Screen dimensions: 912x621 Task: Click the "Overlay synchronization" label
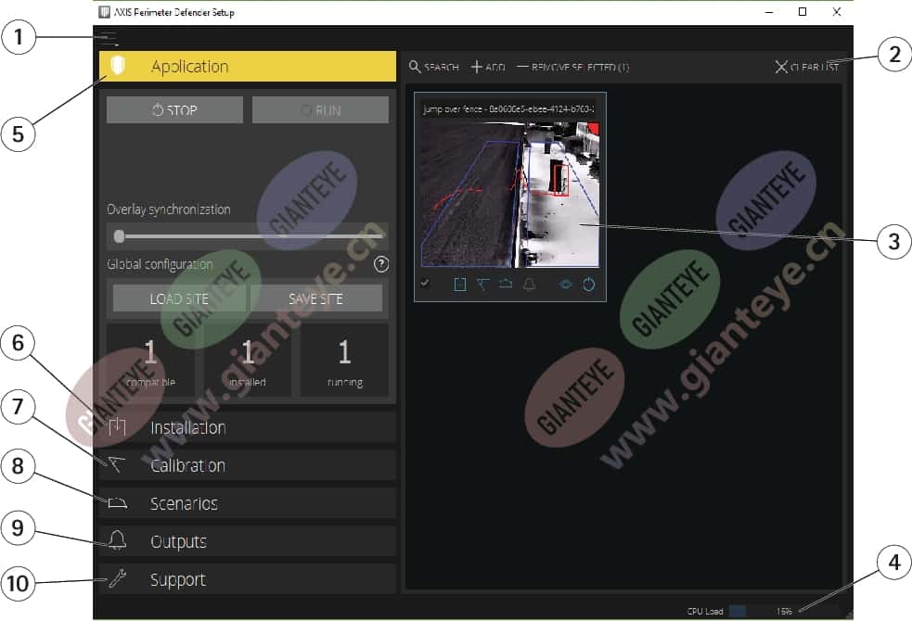point(169,209)
